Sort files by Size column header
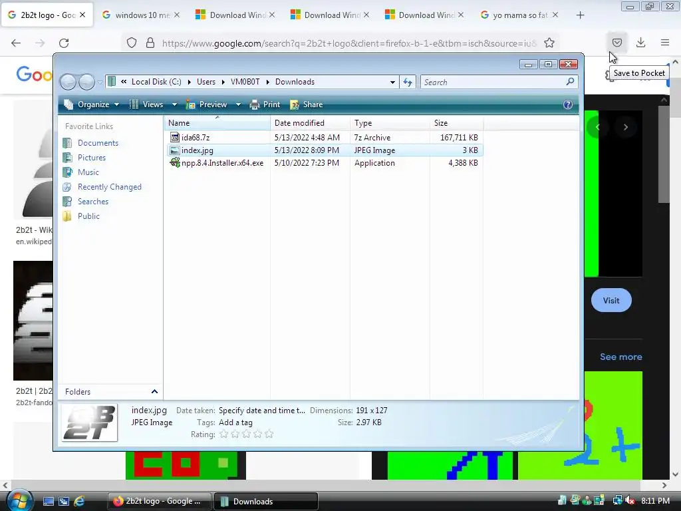This screenshot has width=681, height=511. [456, 123]
